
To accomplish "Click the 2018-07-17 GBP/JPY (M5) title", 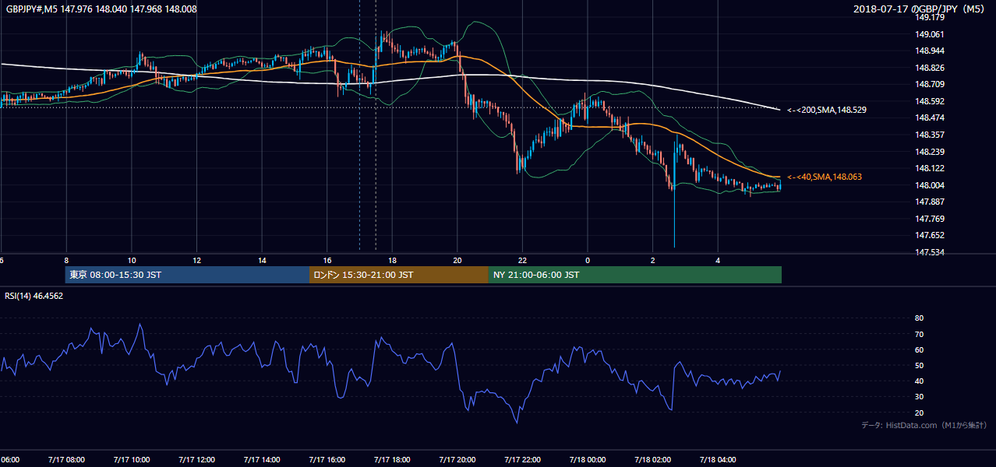I will point(920,9).
